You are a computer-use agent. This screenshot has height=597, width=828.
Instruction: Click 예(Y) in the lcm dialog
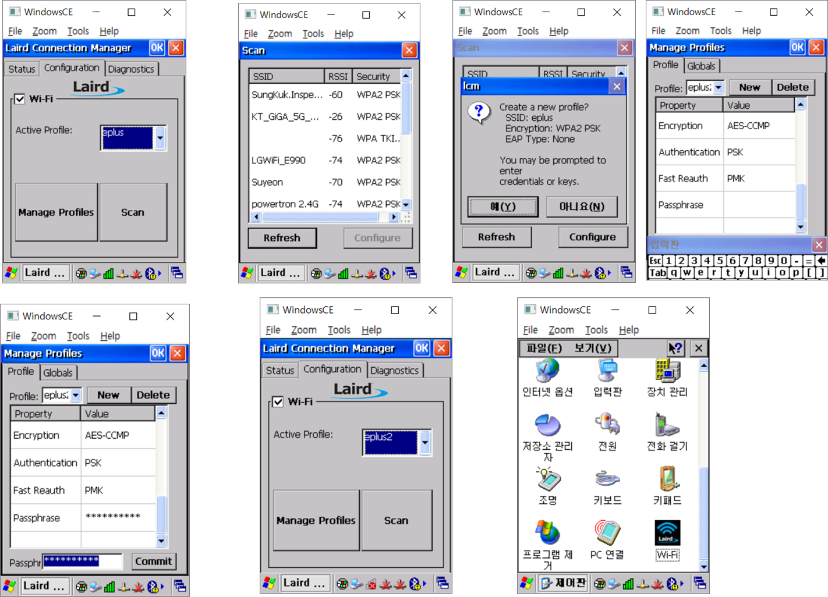(503, 207)
